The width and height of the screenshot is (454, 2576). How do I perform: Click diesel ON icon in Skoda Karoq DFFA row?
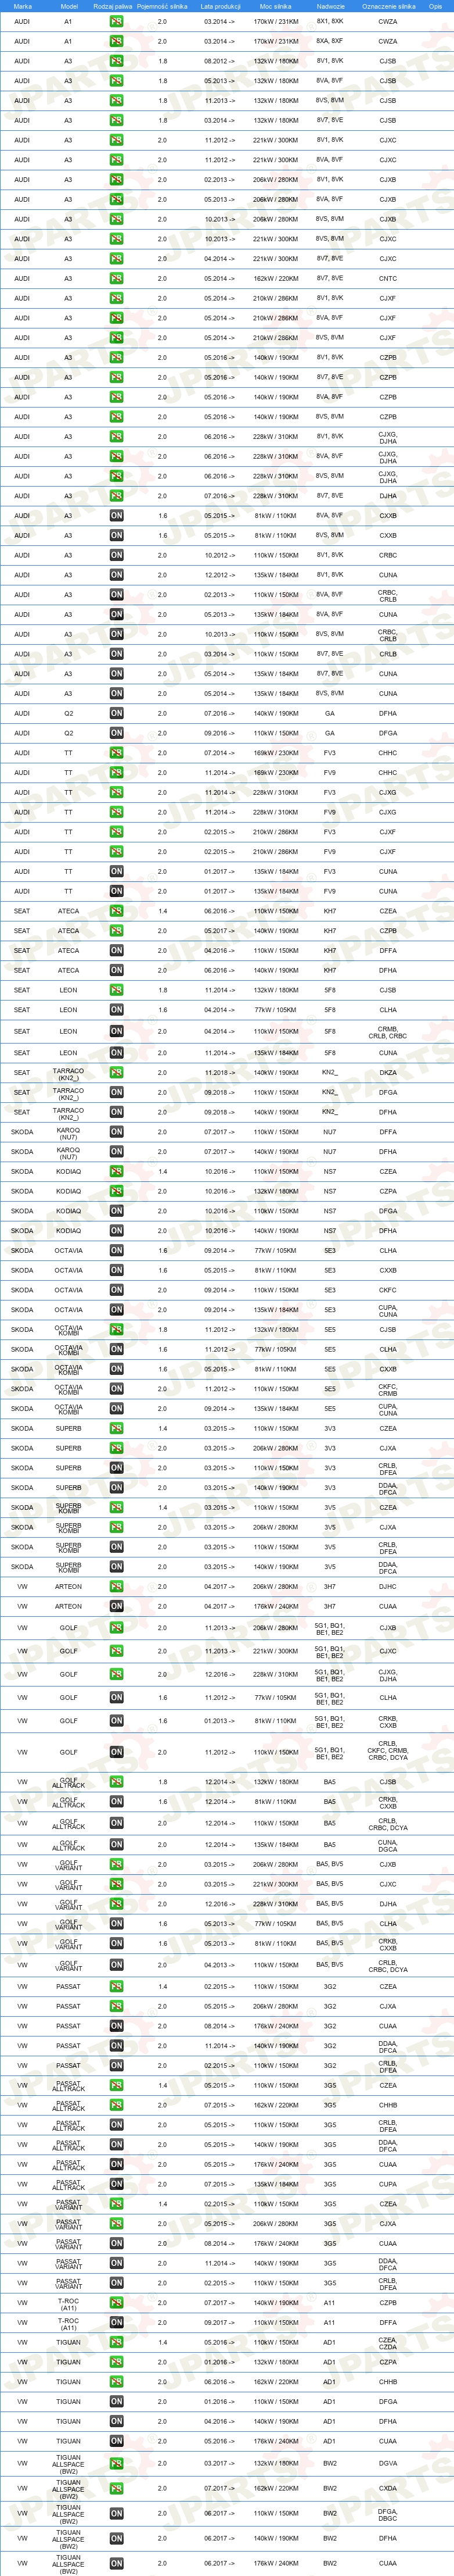pos(117,1132)
